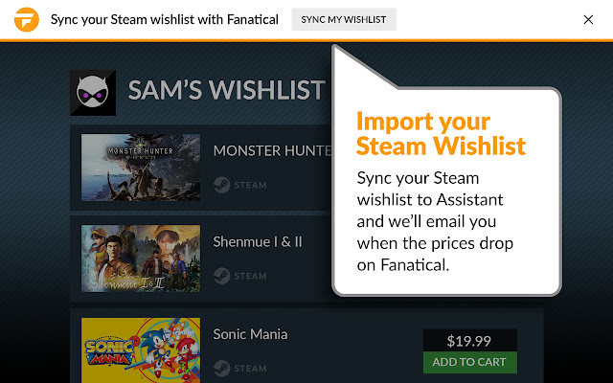Click the Steam icon under Monster Hunter
This screenshot has width=613, height=383.
pyautogui.click(x=222, y=185)
